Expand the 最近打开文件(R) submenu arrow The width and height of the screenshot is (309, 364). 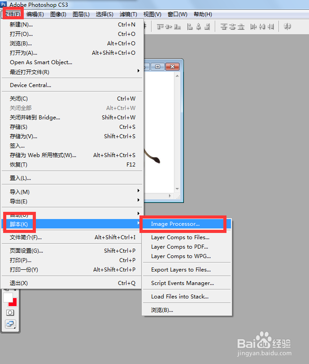[138, 70]
